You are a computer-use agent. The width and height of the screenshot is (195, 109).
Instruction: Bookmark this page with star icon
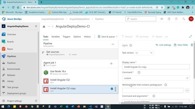[x=162, y=7]
